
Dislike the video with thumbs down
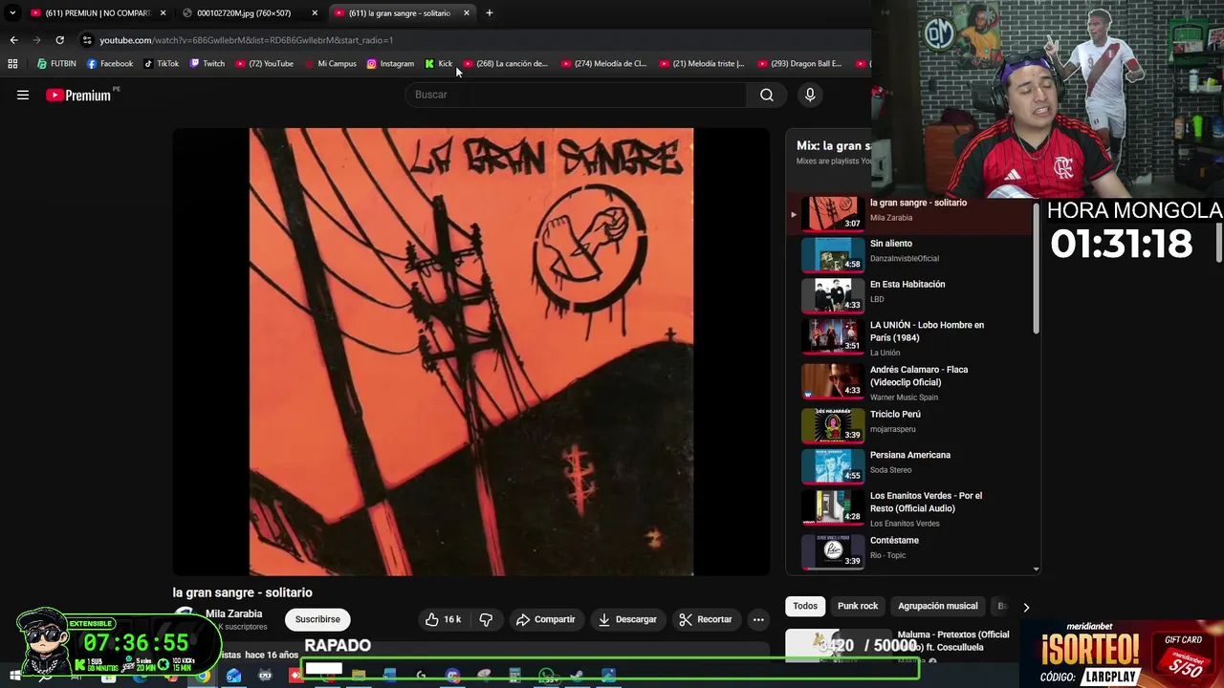[x=486, y=619]
